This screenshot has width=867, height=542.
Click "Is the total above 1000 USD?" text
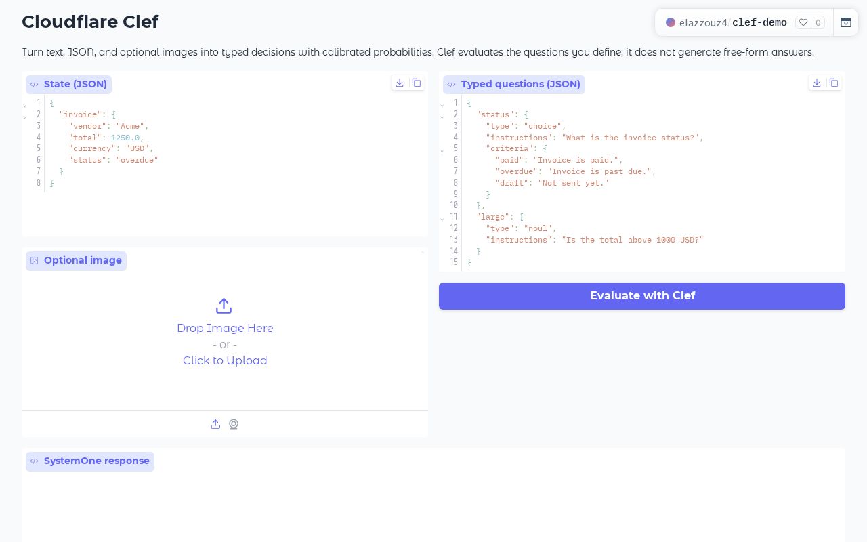[633, 240]
